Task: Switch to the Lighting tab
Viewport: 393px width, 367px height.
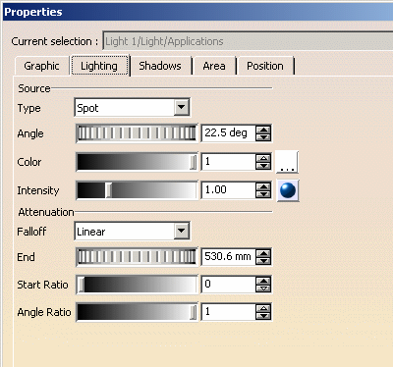Action: click(x=99, y=66)
